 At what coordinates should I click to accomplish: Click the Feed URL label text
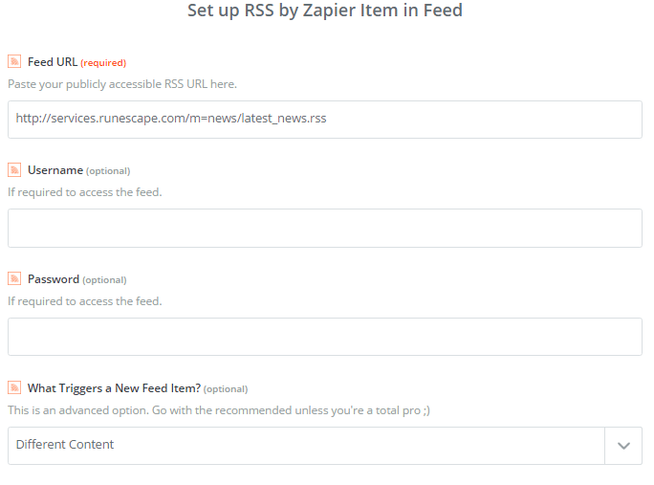tap(53, 62)
